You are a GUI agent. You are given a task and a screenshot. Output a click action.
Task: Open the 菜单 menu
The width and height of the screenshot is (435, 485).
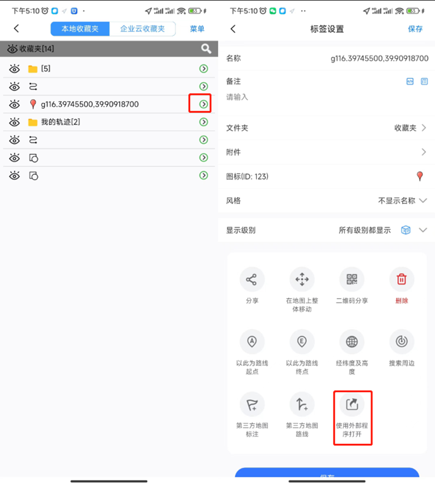coord(197,29)
